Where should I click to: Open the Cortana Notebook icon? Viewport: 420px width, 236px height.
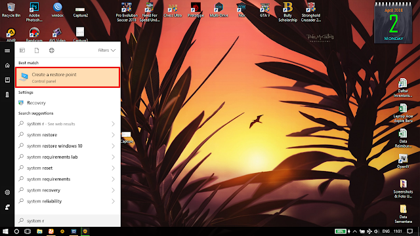coord(7,80)
